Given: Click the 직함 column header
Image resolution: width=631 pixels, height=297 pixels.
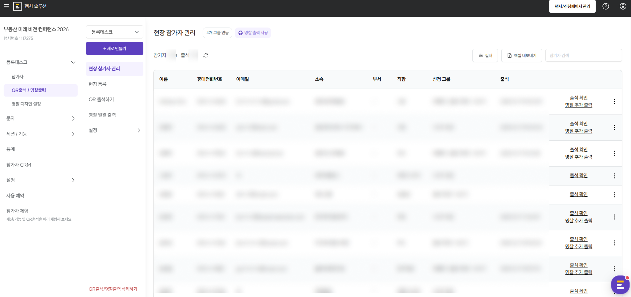Looking at the screenshot, I should 401,79.
